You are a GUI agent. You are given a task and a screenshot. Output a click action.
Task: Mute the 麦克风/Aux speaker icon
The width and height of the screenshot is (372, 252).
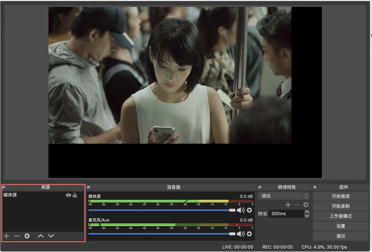241,234
